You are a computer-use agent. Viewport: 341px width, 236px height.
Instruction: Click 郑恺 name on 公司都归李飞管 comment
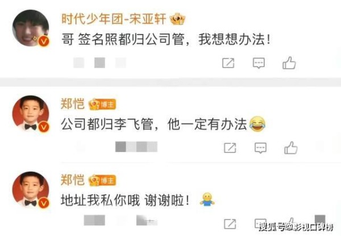72,103
